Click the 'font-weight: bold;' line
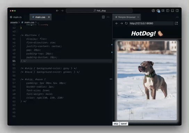This screenshot has width=189, height=133. click(x=40, y=94)
